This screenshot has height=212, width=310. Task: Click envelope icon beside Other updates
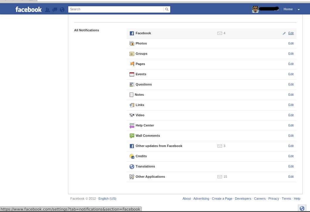220,146
